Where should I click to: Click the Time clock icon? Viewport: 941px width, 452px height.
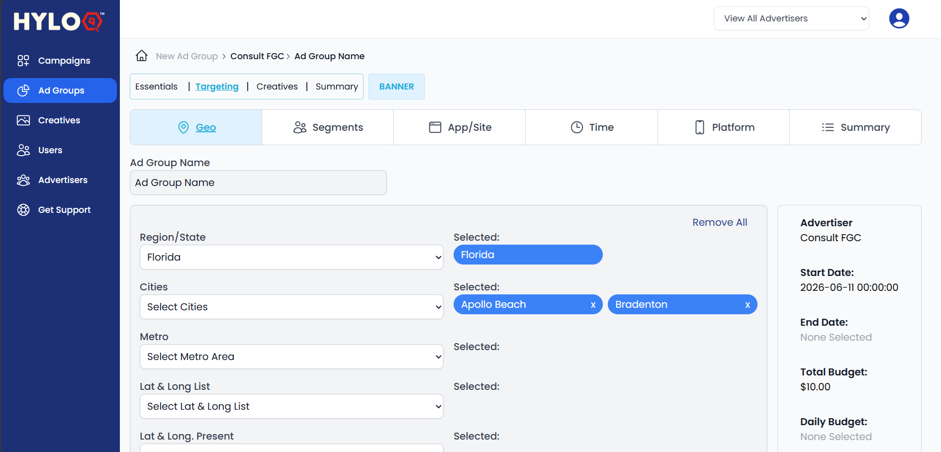pyautogui.click(x=577, y=127)
